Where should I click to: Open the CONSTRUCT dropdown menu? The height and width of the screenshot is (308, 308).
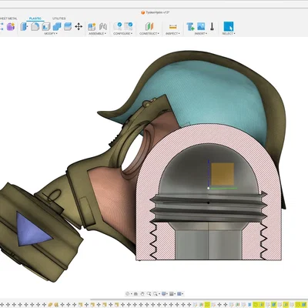(x=149, y=34)
